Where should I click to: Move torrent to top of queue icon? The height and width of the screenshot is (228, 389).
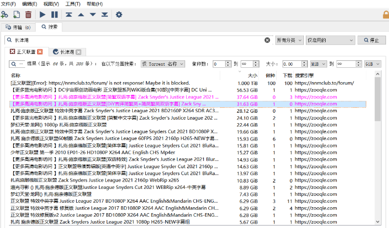[x=69, y=15]
